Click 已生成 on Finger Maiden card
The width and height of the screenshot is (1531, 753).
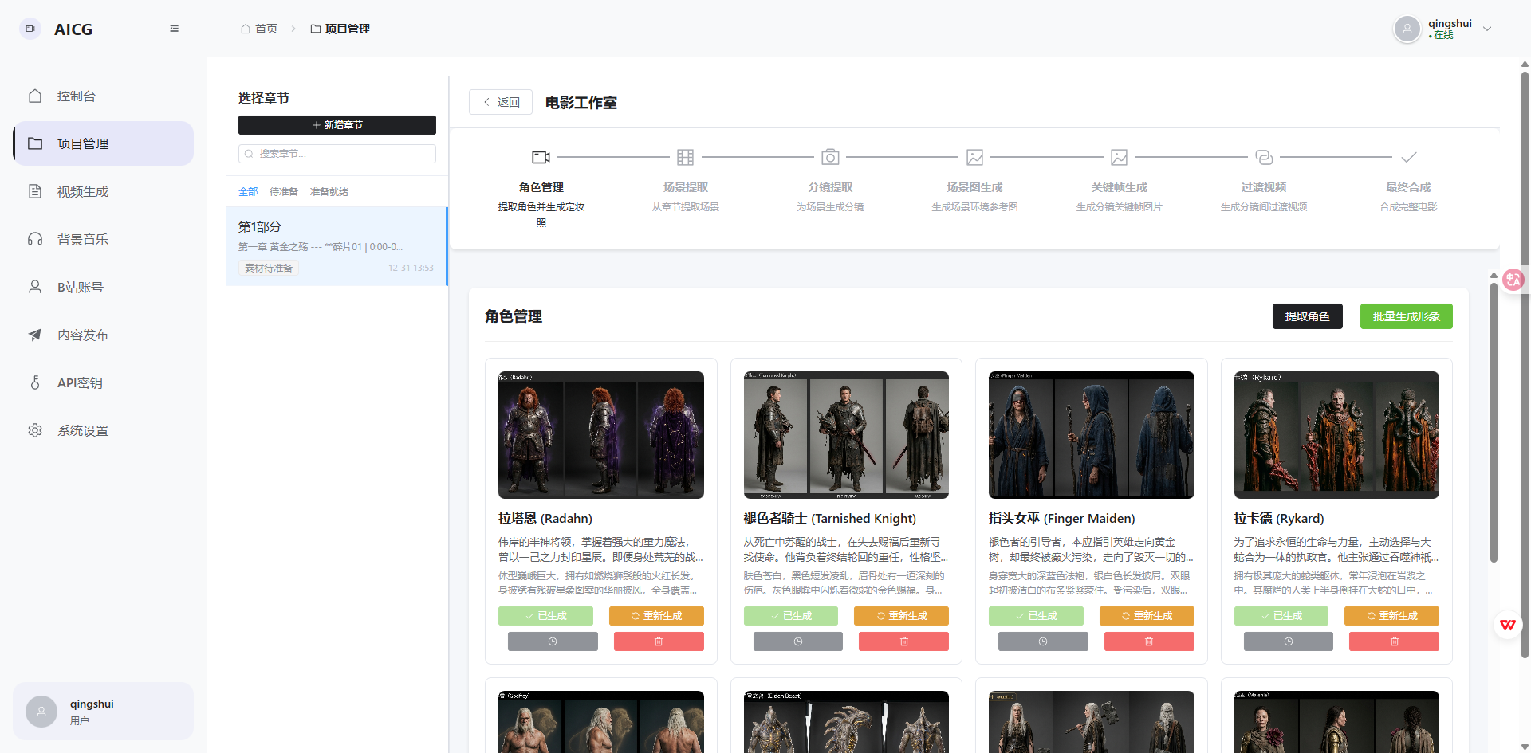coord(1036,616)
